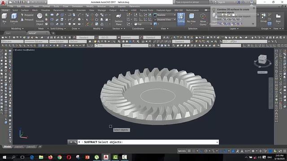The width and height of the screenshot is (287, 161).
Task: Click the Windows Start button
Action: [4, 157]
